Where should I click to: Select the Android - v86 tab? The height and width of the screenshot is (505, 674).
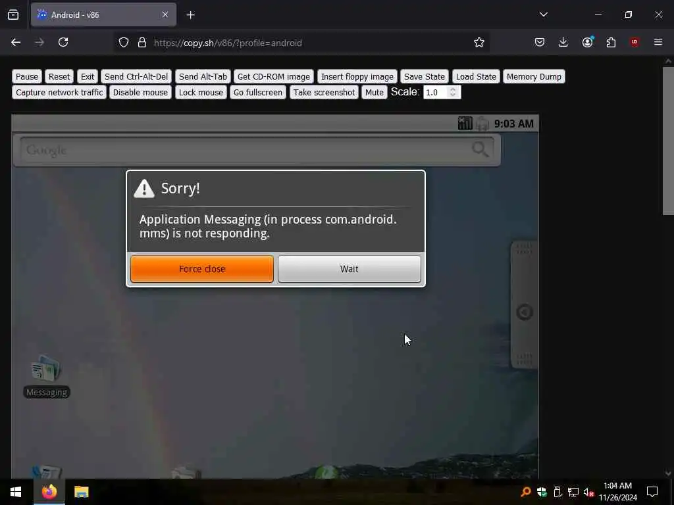[103, 15]
